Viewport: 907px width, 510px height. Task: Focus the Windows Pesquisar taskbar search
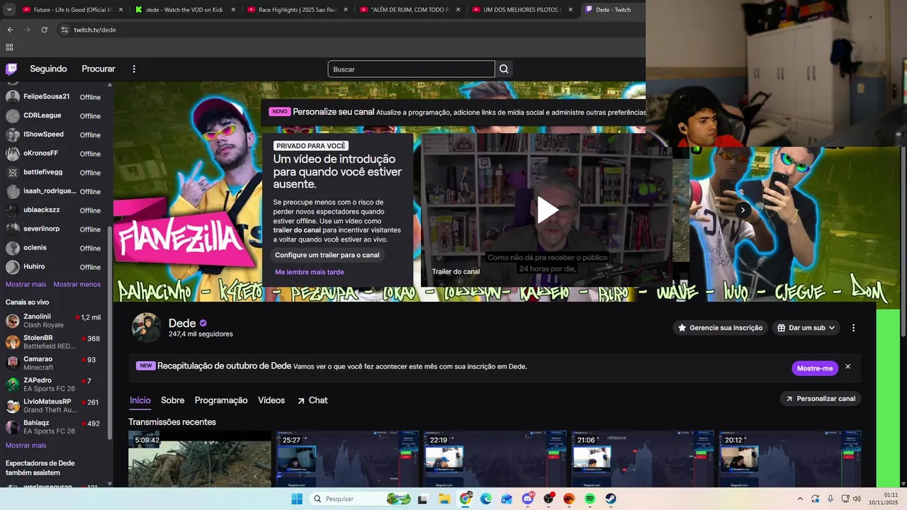pos(361,499)
